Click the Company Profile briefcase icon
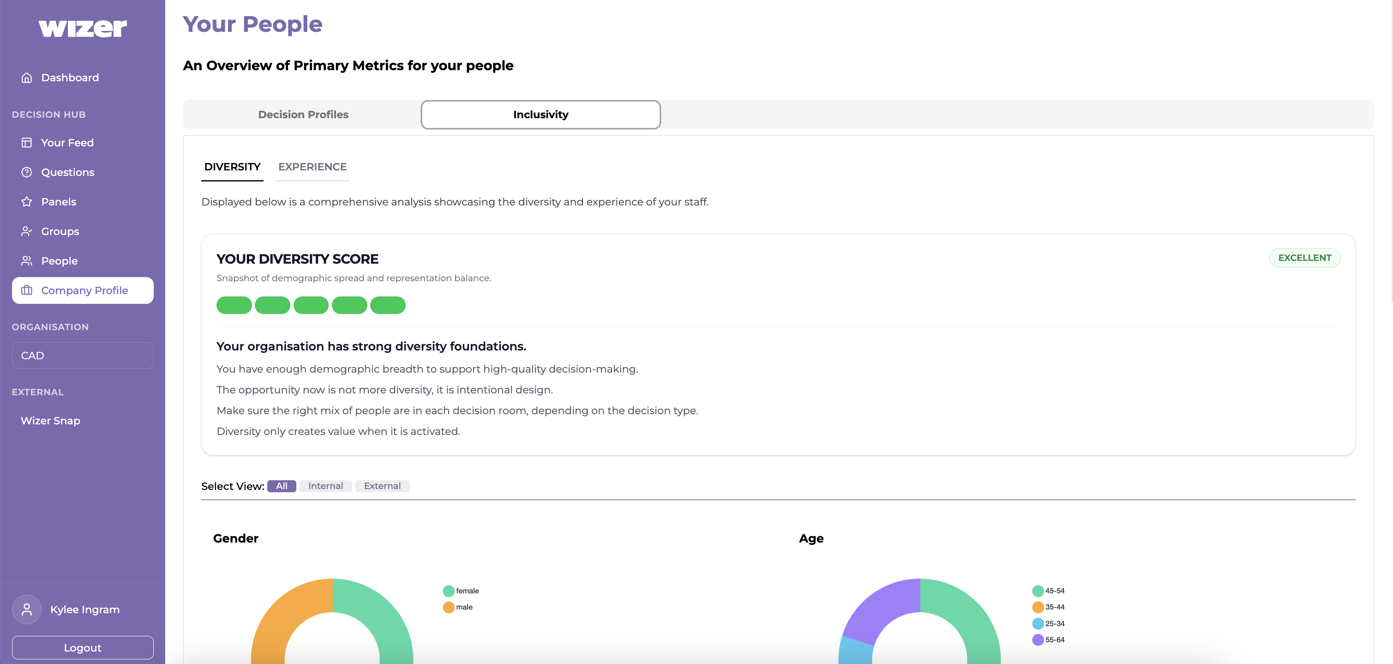 coord(26,290)
